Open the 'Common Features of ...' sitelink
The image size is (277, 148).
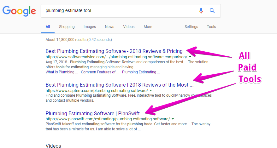[x=100, y=72]
